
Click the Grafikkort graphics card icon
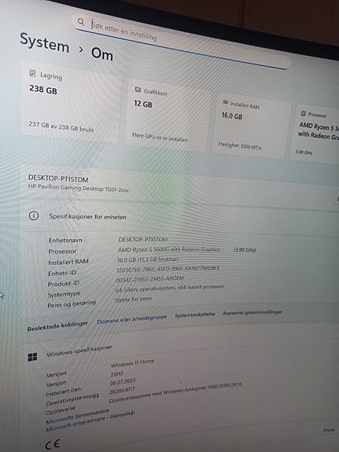click(x=138, y=90)
